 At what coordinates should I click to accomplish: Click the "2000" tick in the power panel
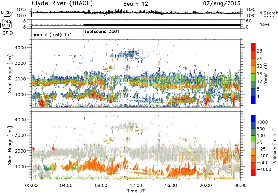21,79
